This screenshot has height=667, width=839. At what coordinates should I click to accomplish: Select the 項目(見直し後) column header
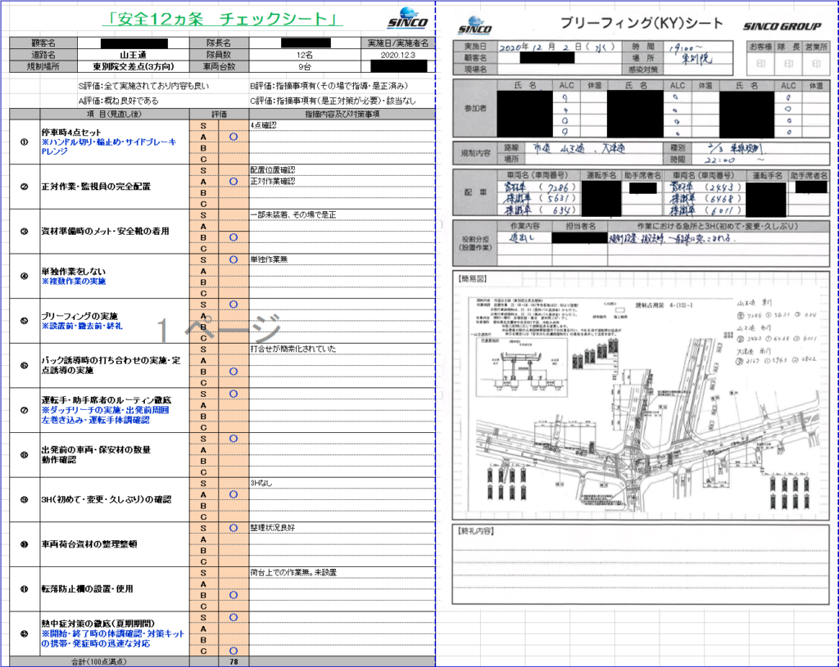[115, 114]
